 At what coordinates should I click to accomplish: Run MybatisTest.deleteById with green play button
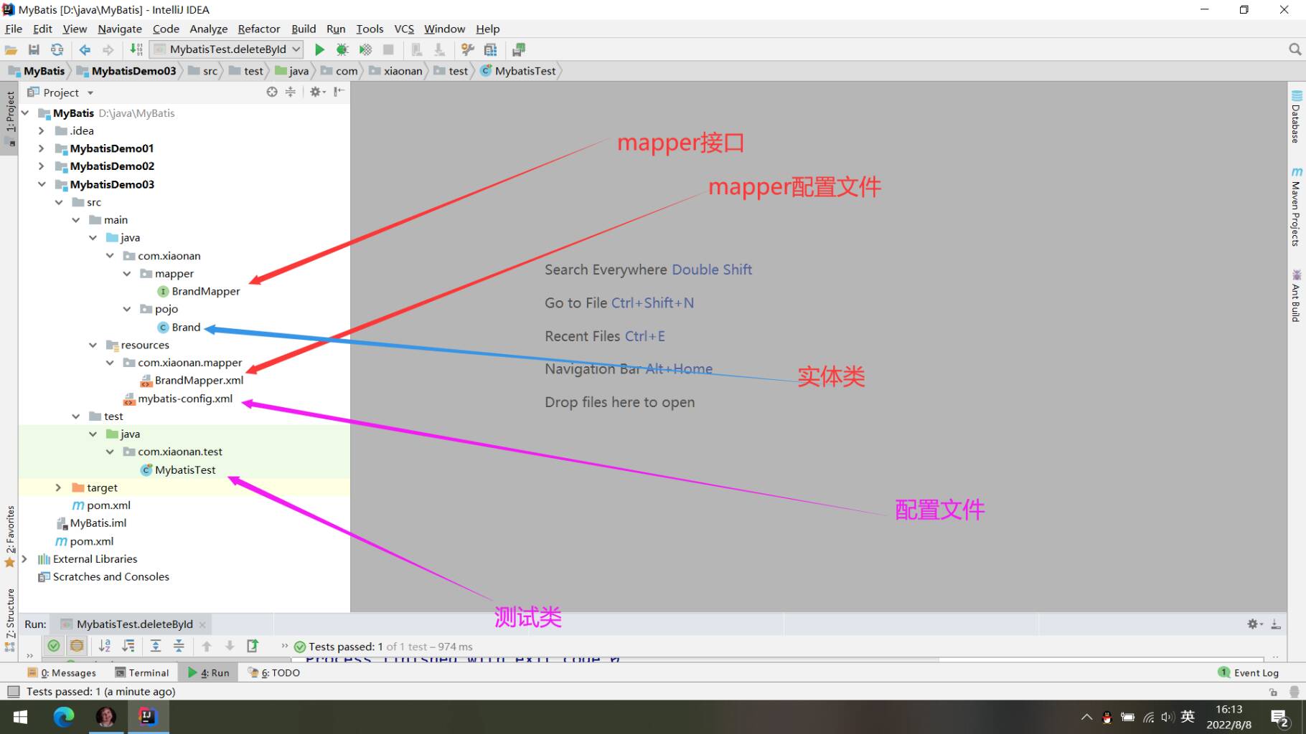pyautogui.click(x=320, y=49)
